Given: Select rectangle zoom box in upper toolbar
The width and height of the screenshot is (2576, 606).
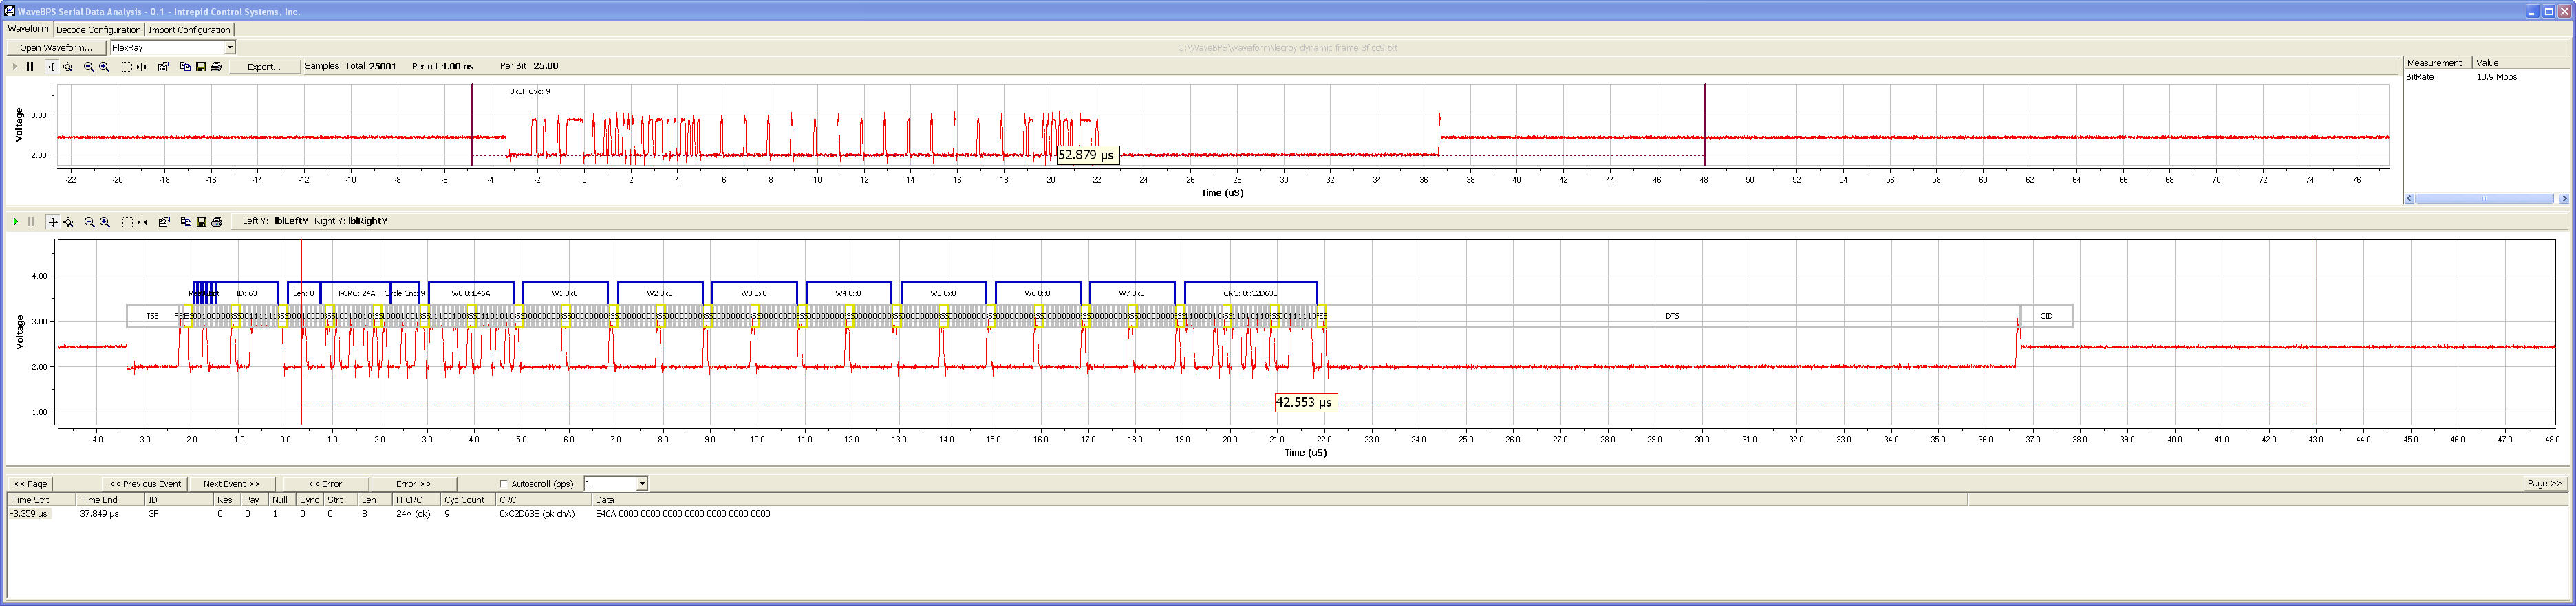Looking at the screenshot, I should 127,67.
